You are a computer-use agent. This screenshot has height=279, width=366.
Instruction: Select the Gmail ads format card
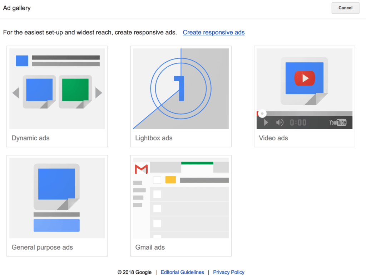(180, 205)
